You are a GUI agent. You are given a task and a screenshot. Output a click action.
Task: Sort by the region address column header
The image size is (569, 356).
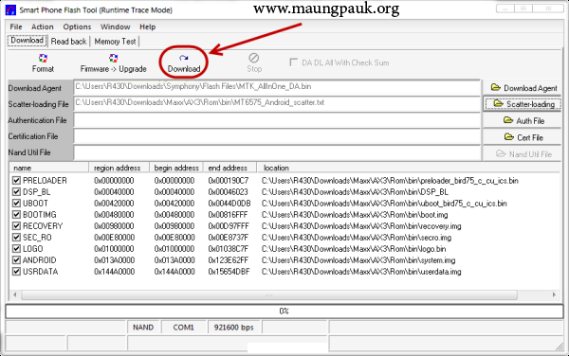click(x=119, y=168)
